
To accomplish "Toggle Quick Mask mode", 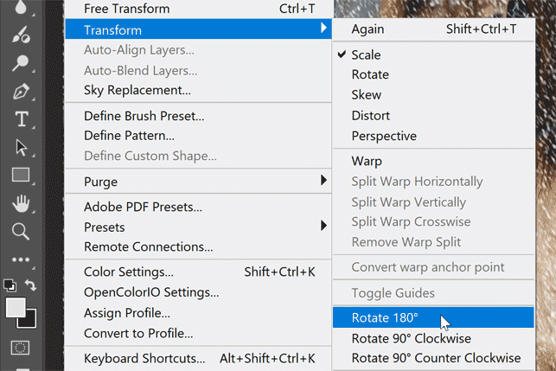I will 22,348.
